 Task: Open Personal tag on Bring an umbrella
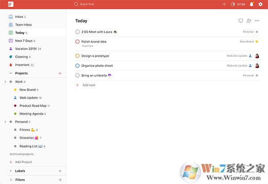[x=248, y=76]
